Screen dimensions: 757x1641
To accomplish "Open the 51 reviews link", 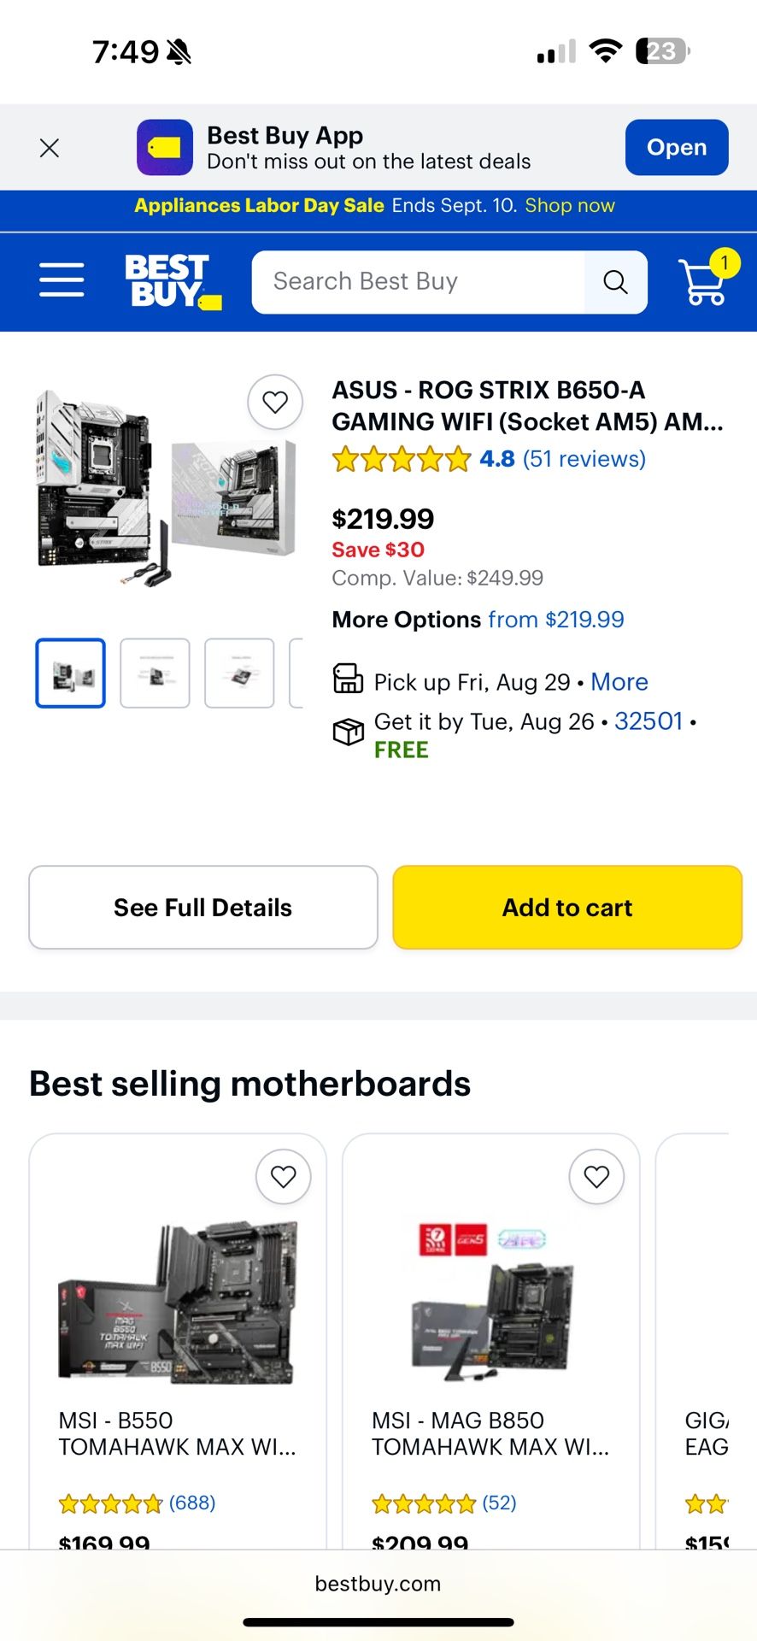I will click(582, 459).
